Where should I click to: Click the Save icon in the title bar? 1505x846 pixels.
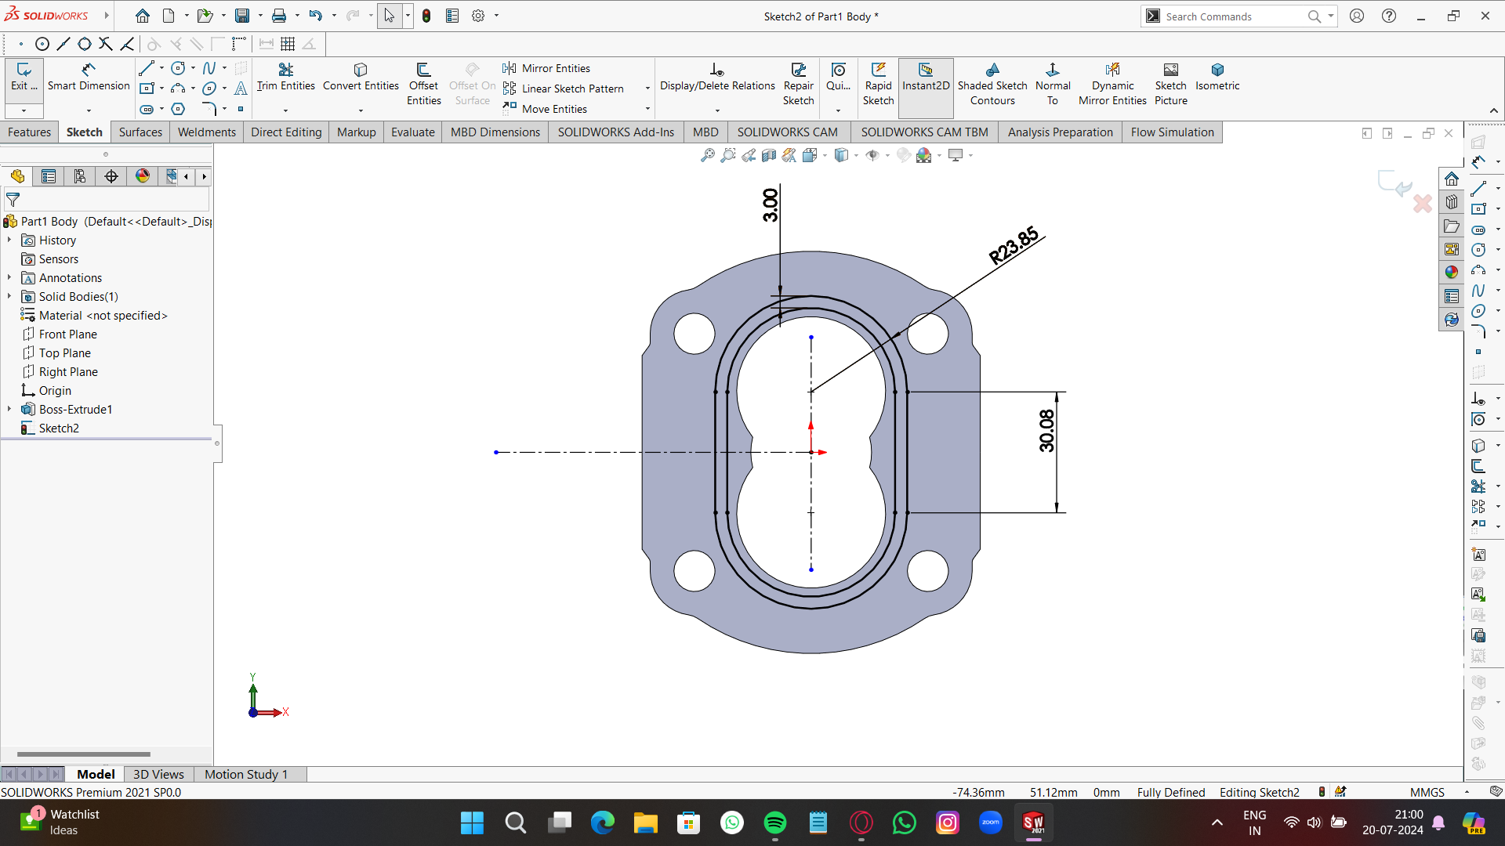pos(242,16)
